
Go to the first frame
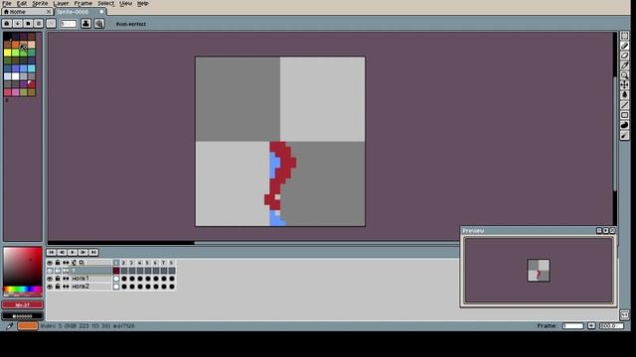click(51, 252)
